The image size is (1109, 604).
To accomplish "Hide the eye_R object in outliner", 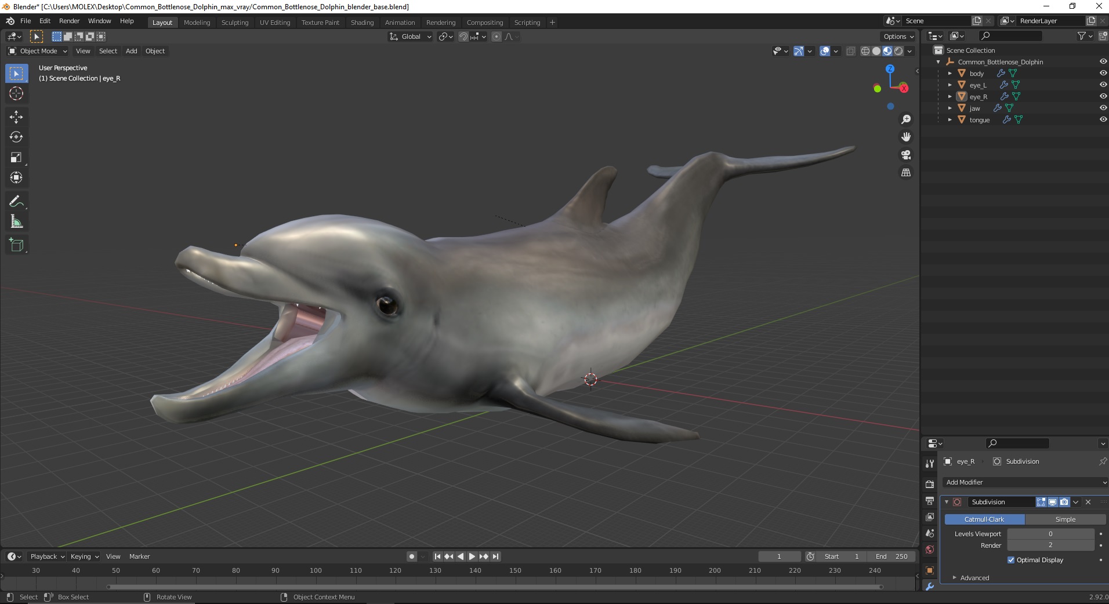I will pos(1103,96).
